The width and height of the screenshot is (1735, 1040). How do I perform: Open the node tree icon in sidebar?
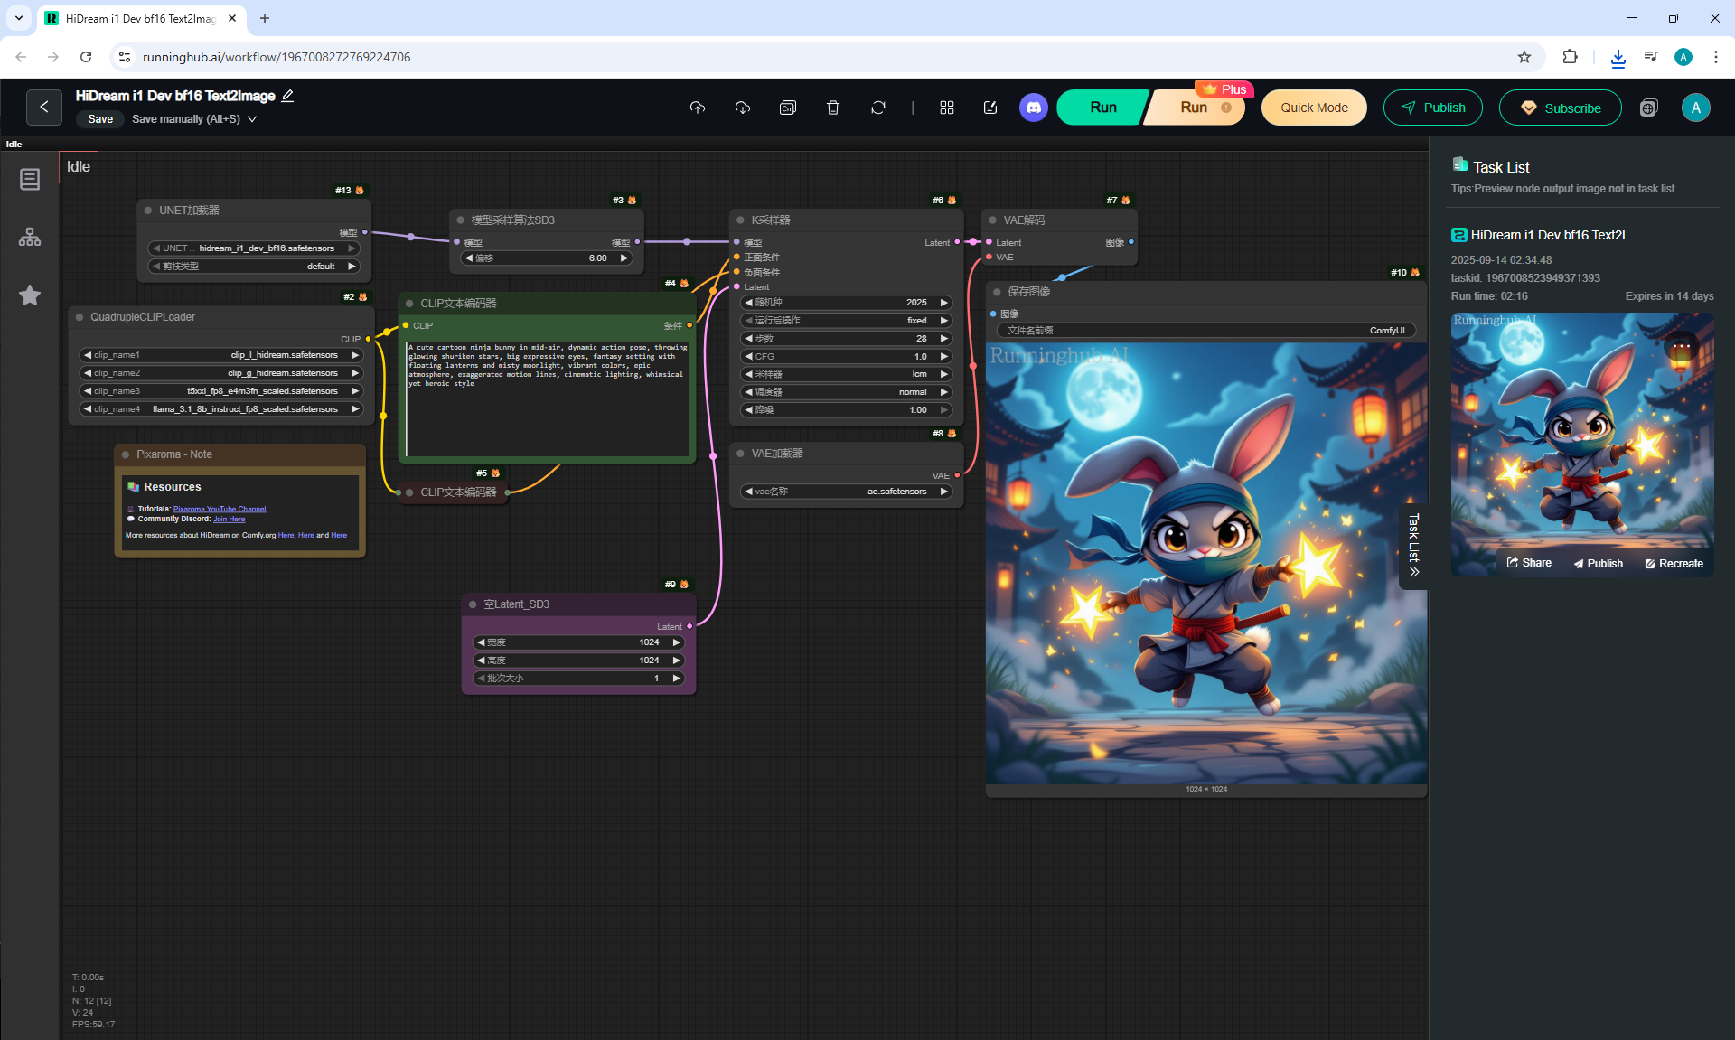tap(30, 238)
